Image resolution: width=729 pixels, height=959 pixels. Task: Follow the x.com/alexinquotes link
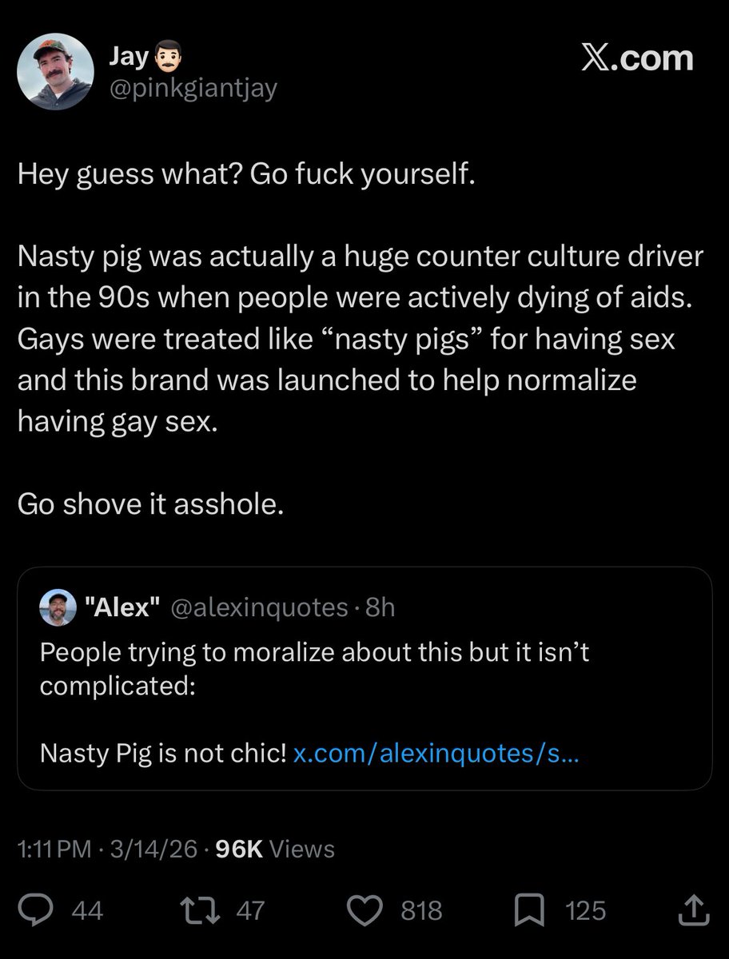[x=436, y=753]
